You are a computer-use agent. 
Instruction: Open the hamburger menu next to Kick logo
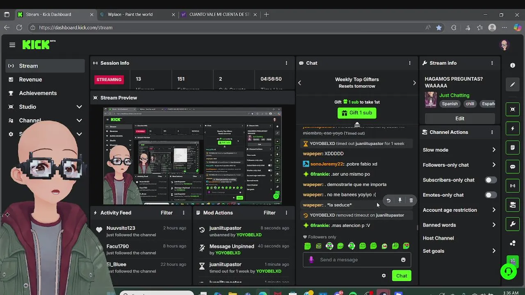(x=12, y=45)
